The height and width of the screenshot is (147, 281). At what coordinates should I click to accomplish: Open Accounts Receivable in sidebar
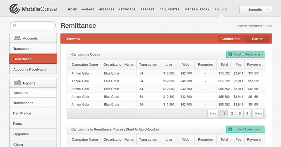[x=30, y=70]
